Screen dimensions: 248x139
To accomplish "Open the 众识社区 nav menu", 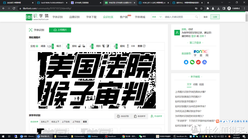I will [108, 17].
